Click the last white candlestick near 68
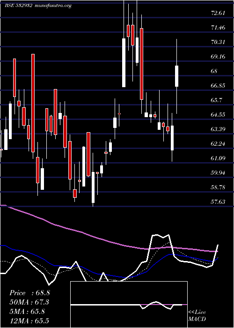234x328 pixels. click(177, 76)
